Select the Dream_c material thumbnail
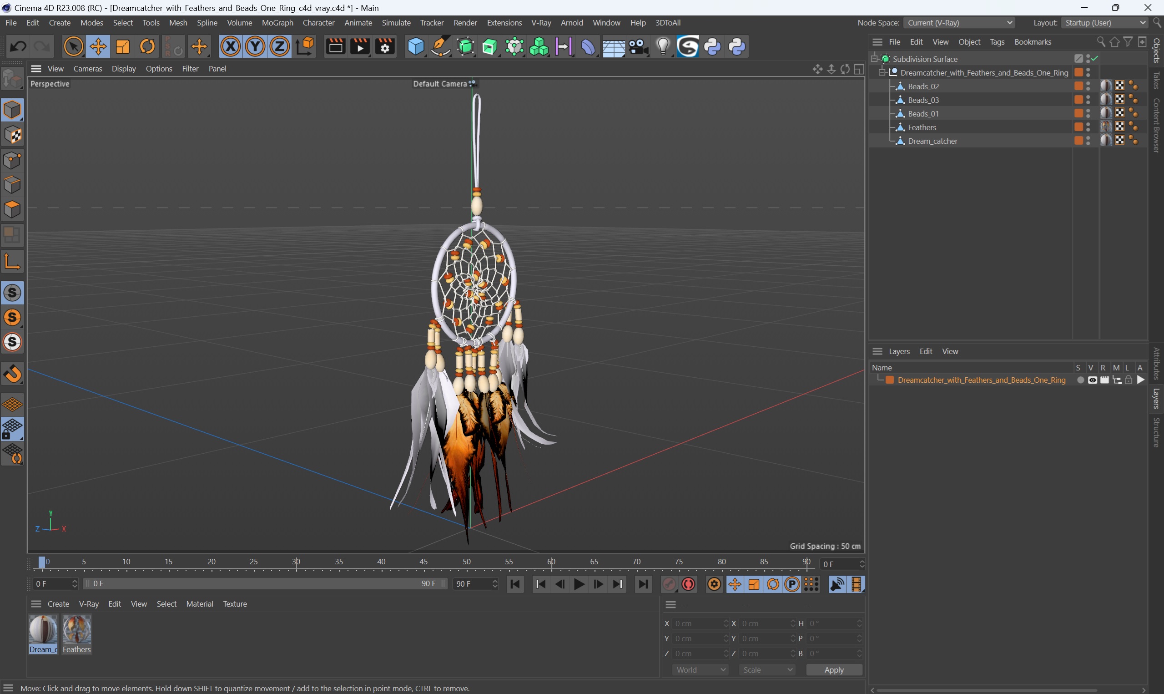Image resolution: width=1164 pixels, height=694 pixels. pyautogui.click(x=43, y=634)
